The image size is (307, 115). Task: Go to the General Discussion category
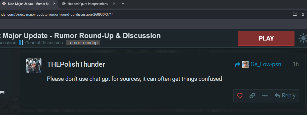[44, 43]
